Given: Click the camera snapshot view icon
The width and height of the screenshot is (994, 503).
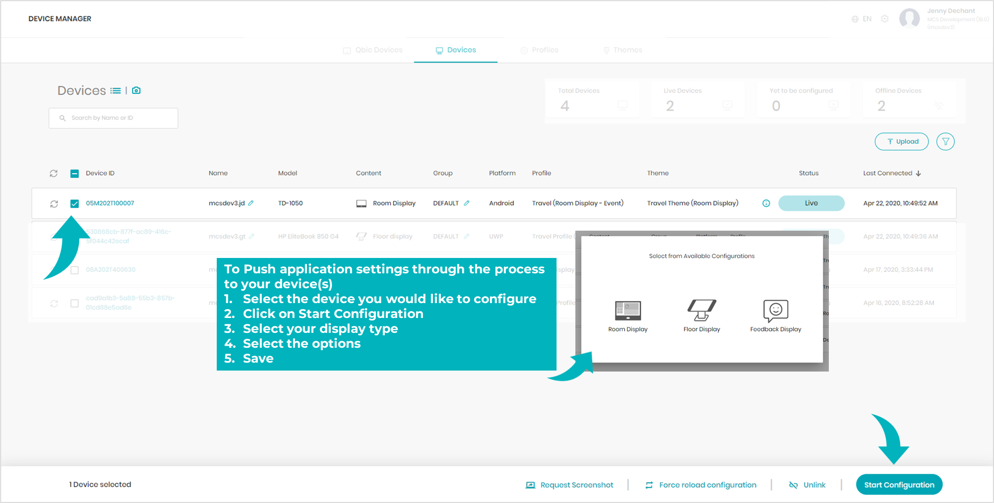Looking at the screenshot, I should tap(136, 90).
